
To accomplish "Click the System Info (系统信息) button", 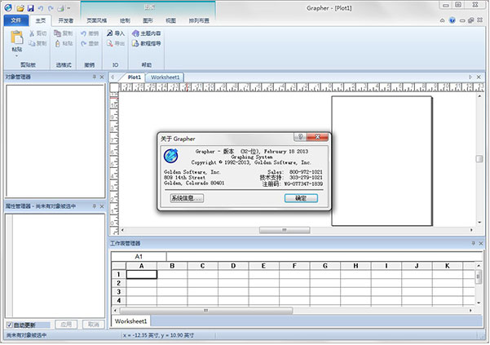I will click(187, 198).
